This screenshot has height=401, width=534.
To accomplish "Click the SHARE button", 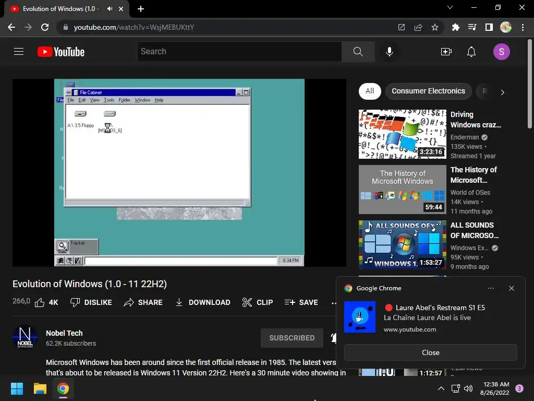I will [143, 302].
